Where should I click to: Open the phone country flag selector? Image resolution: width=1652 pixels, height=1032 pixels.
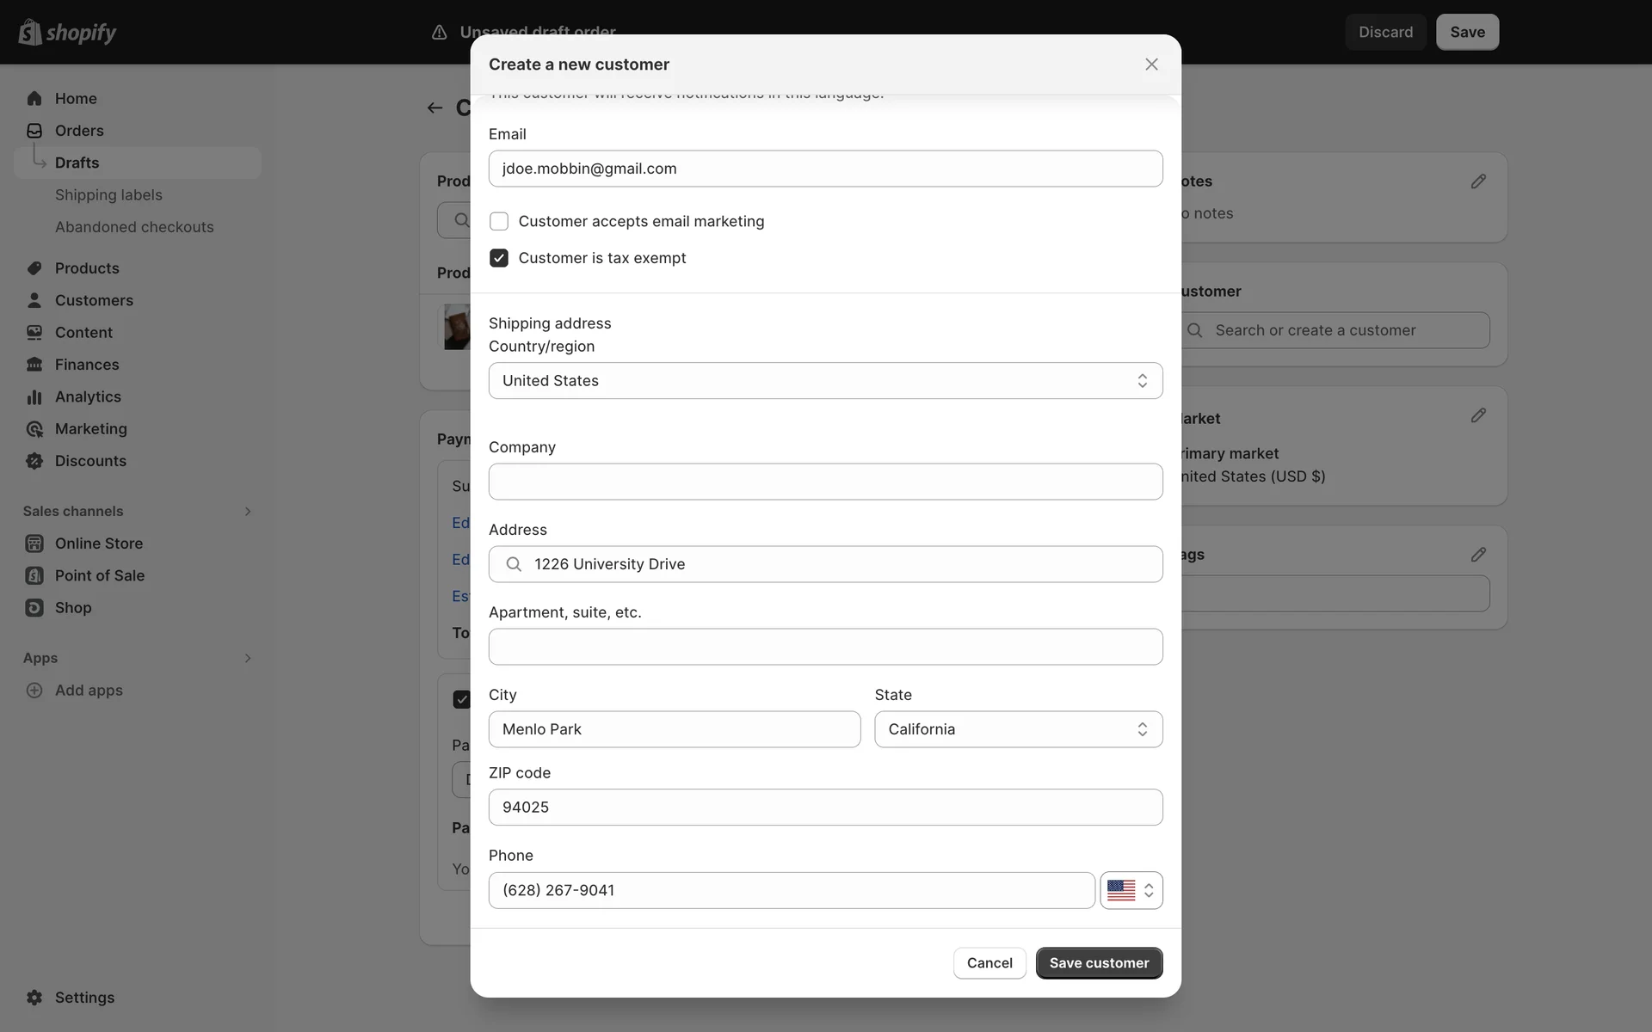tap(1131, 890)
